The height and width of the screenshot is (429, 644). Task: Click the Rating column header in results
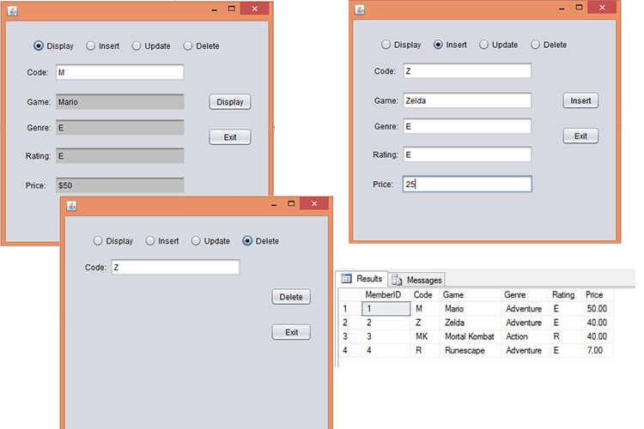click(565, 295)
